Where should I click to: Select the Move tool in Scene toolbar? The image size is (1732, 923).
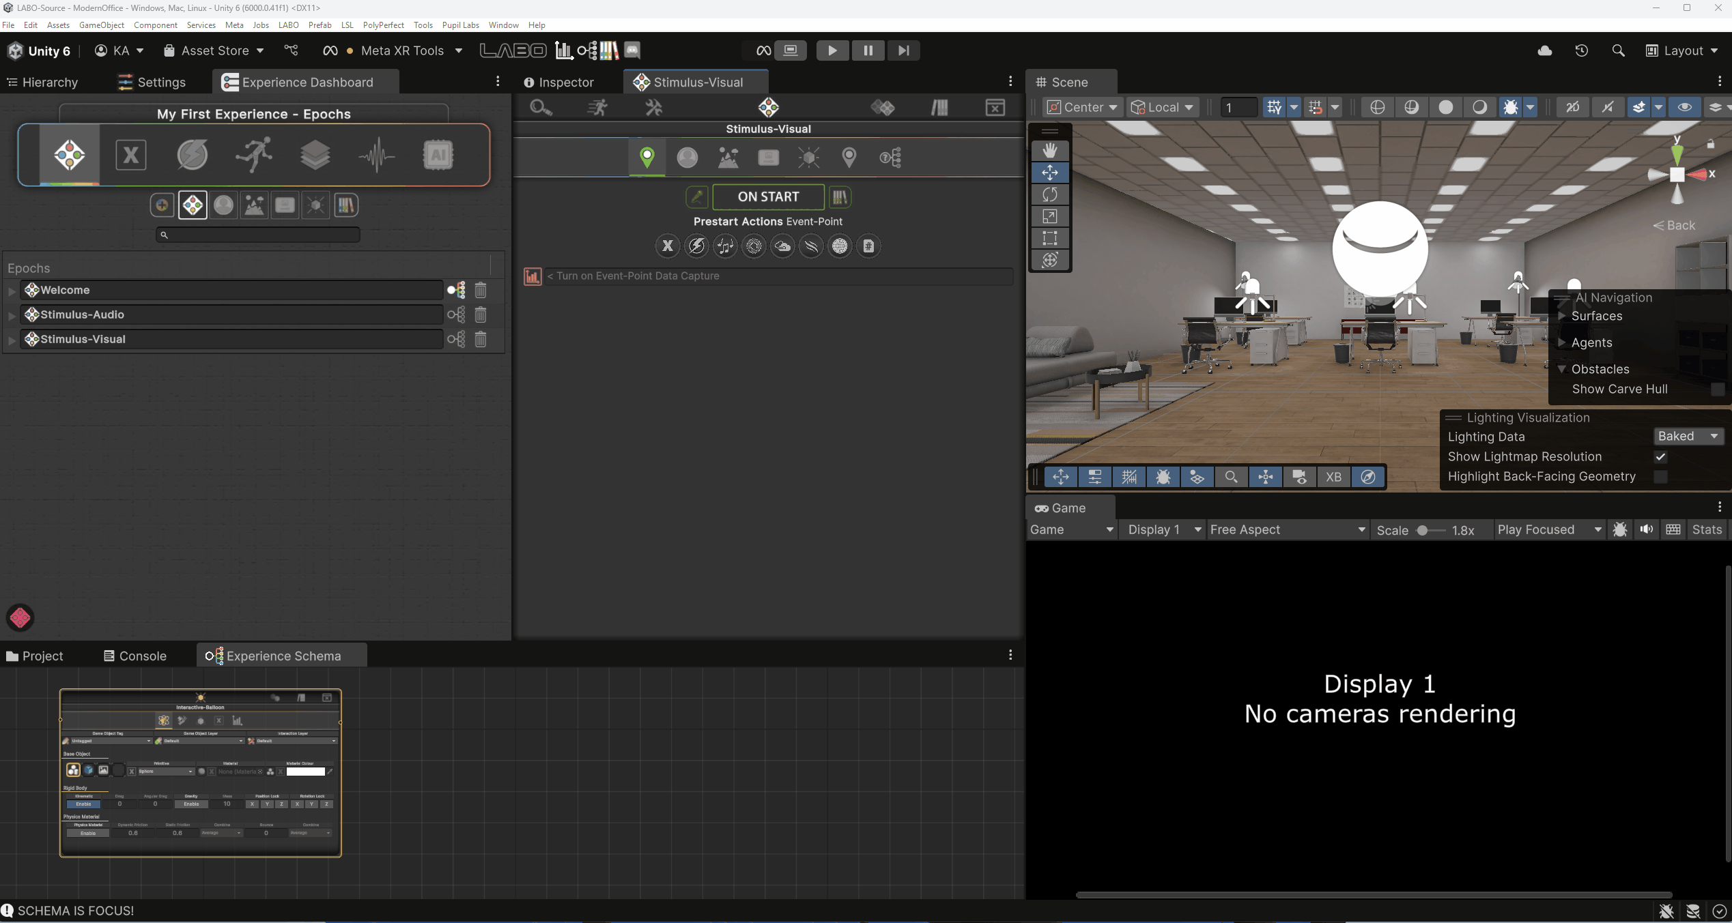[1050, 173]
